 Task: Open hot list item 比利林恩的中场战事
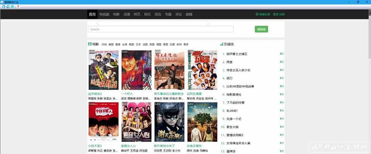pos(240,86)
